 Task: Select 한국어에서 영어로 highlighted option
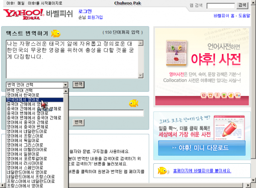35,100
